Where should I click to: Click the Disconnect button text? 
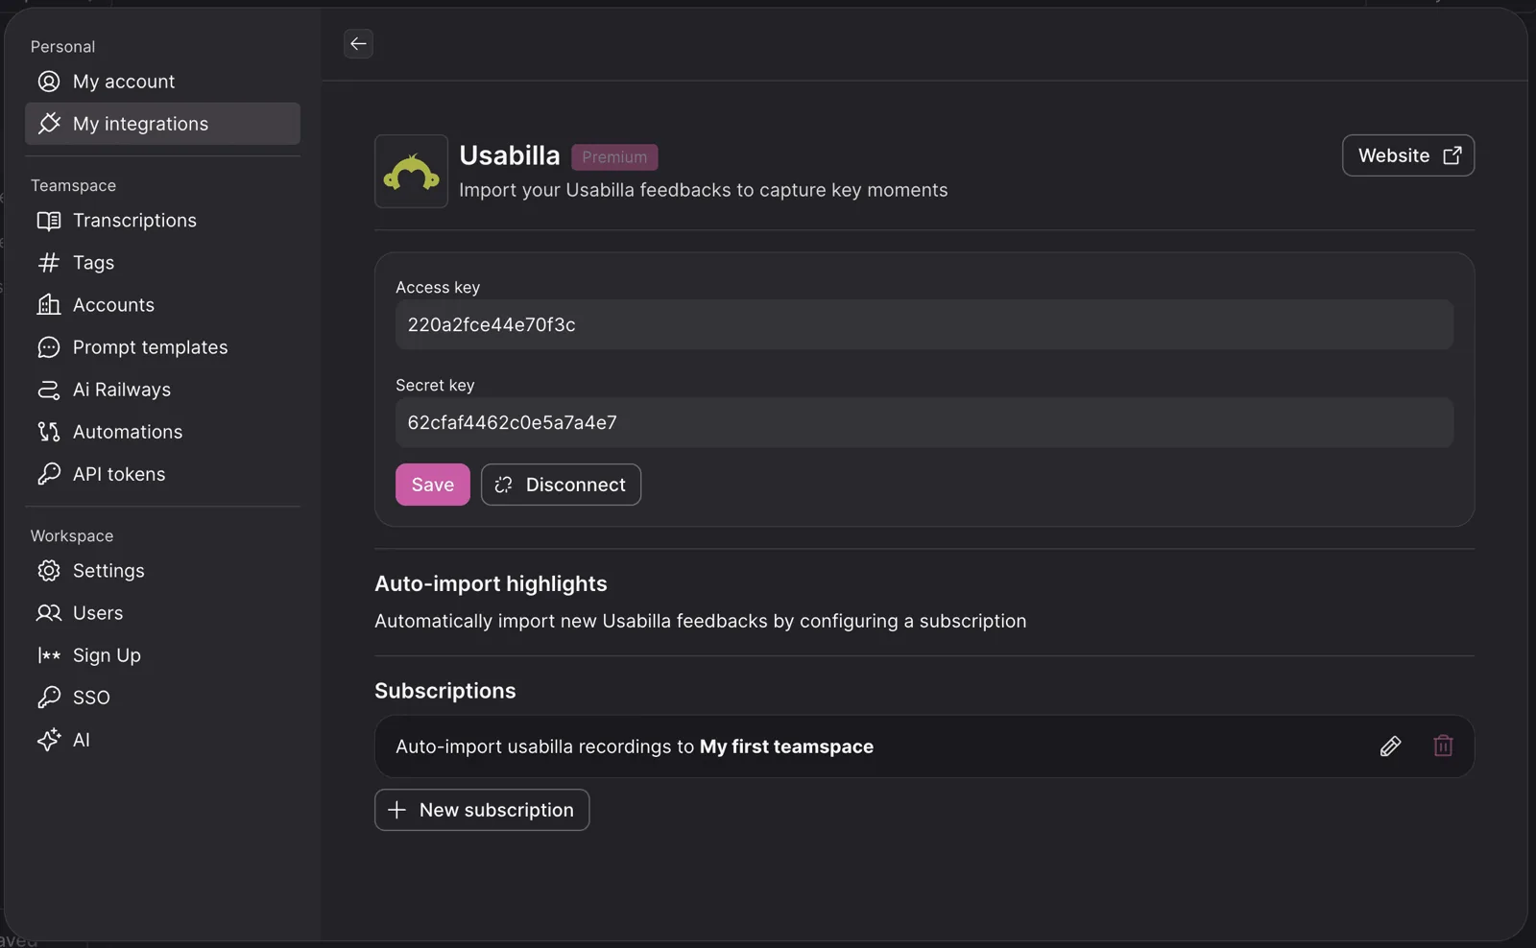click(x=576, y=485)
